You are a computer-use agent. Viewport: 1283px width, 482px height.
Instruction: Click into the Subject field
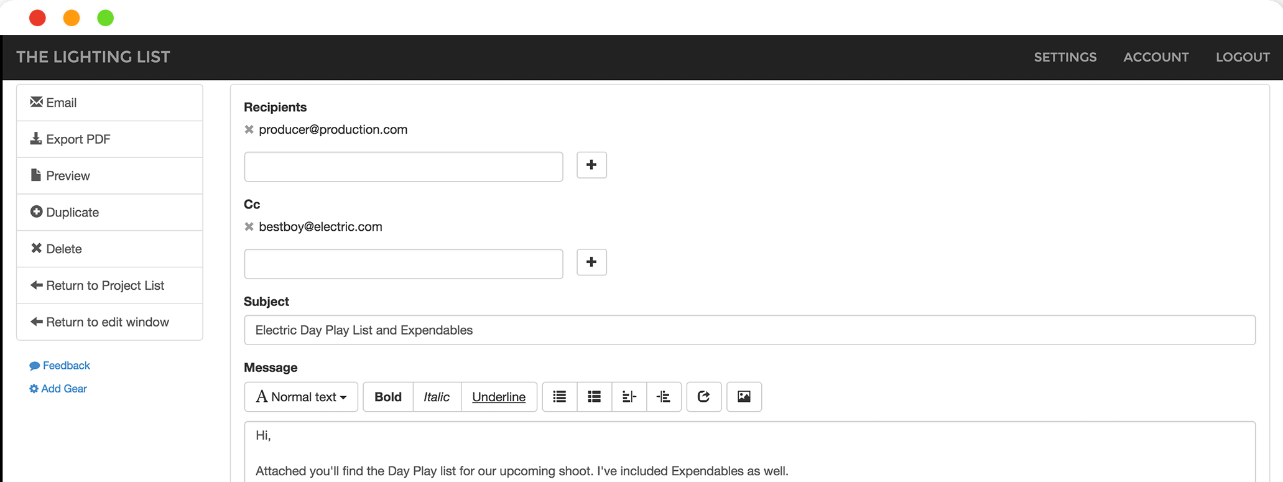pos(750,330)
